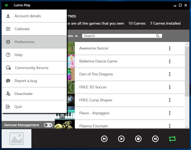Viewport: 191px width, 150px height.
Task: Open Preferences from the menu
Action: click(24, 42)
